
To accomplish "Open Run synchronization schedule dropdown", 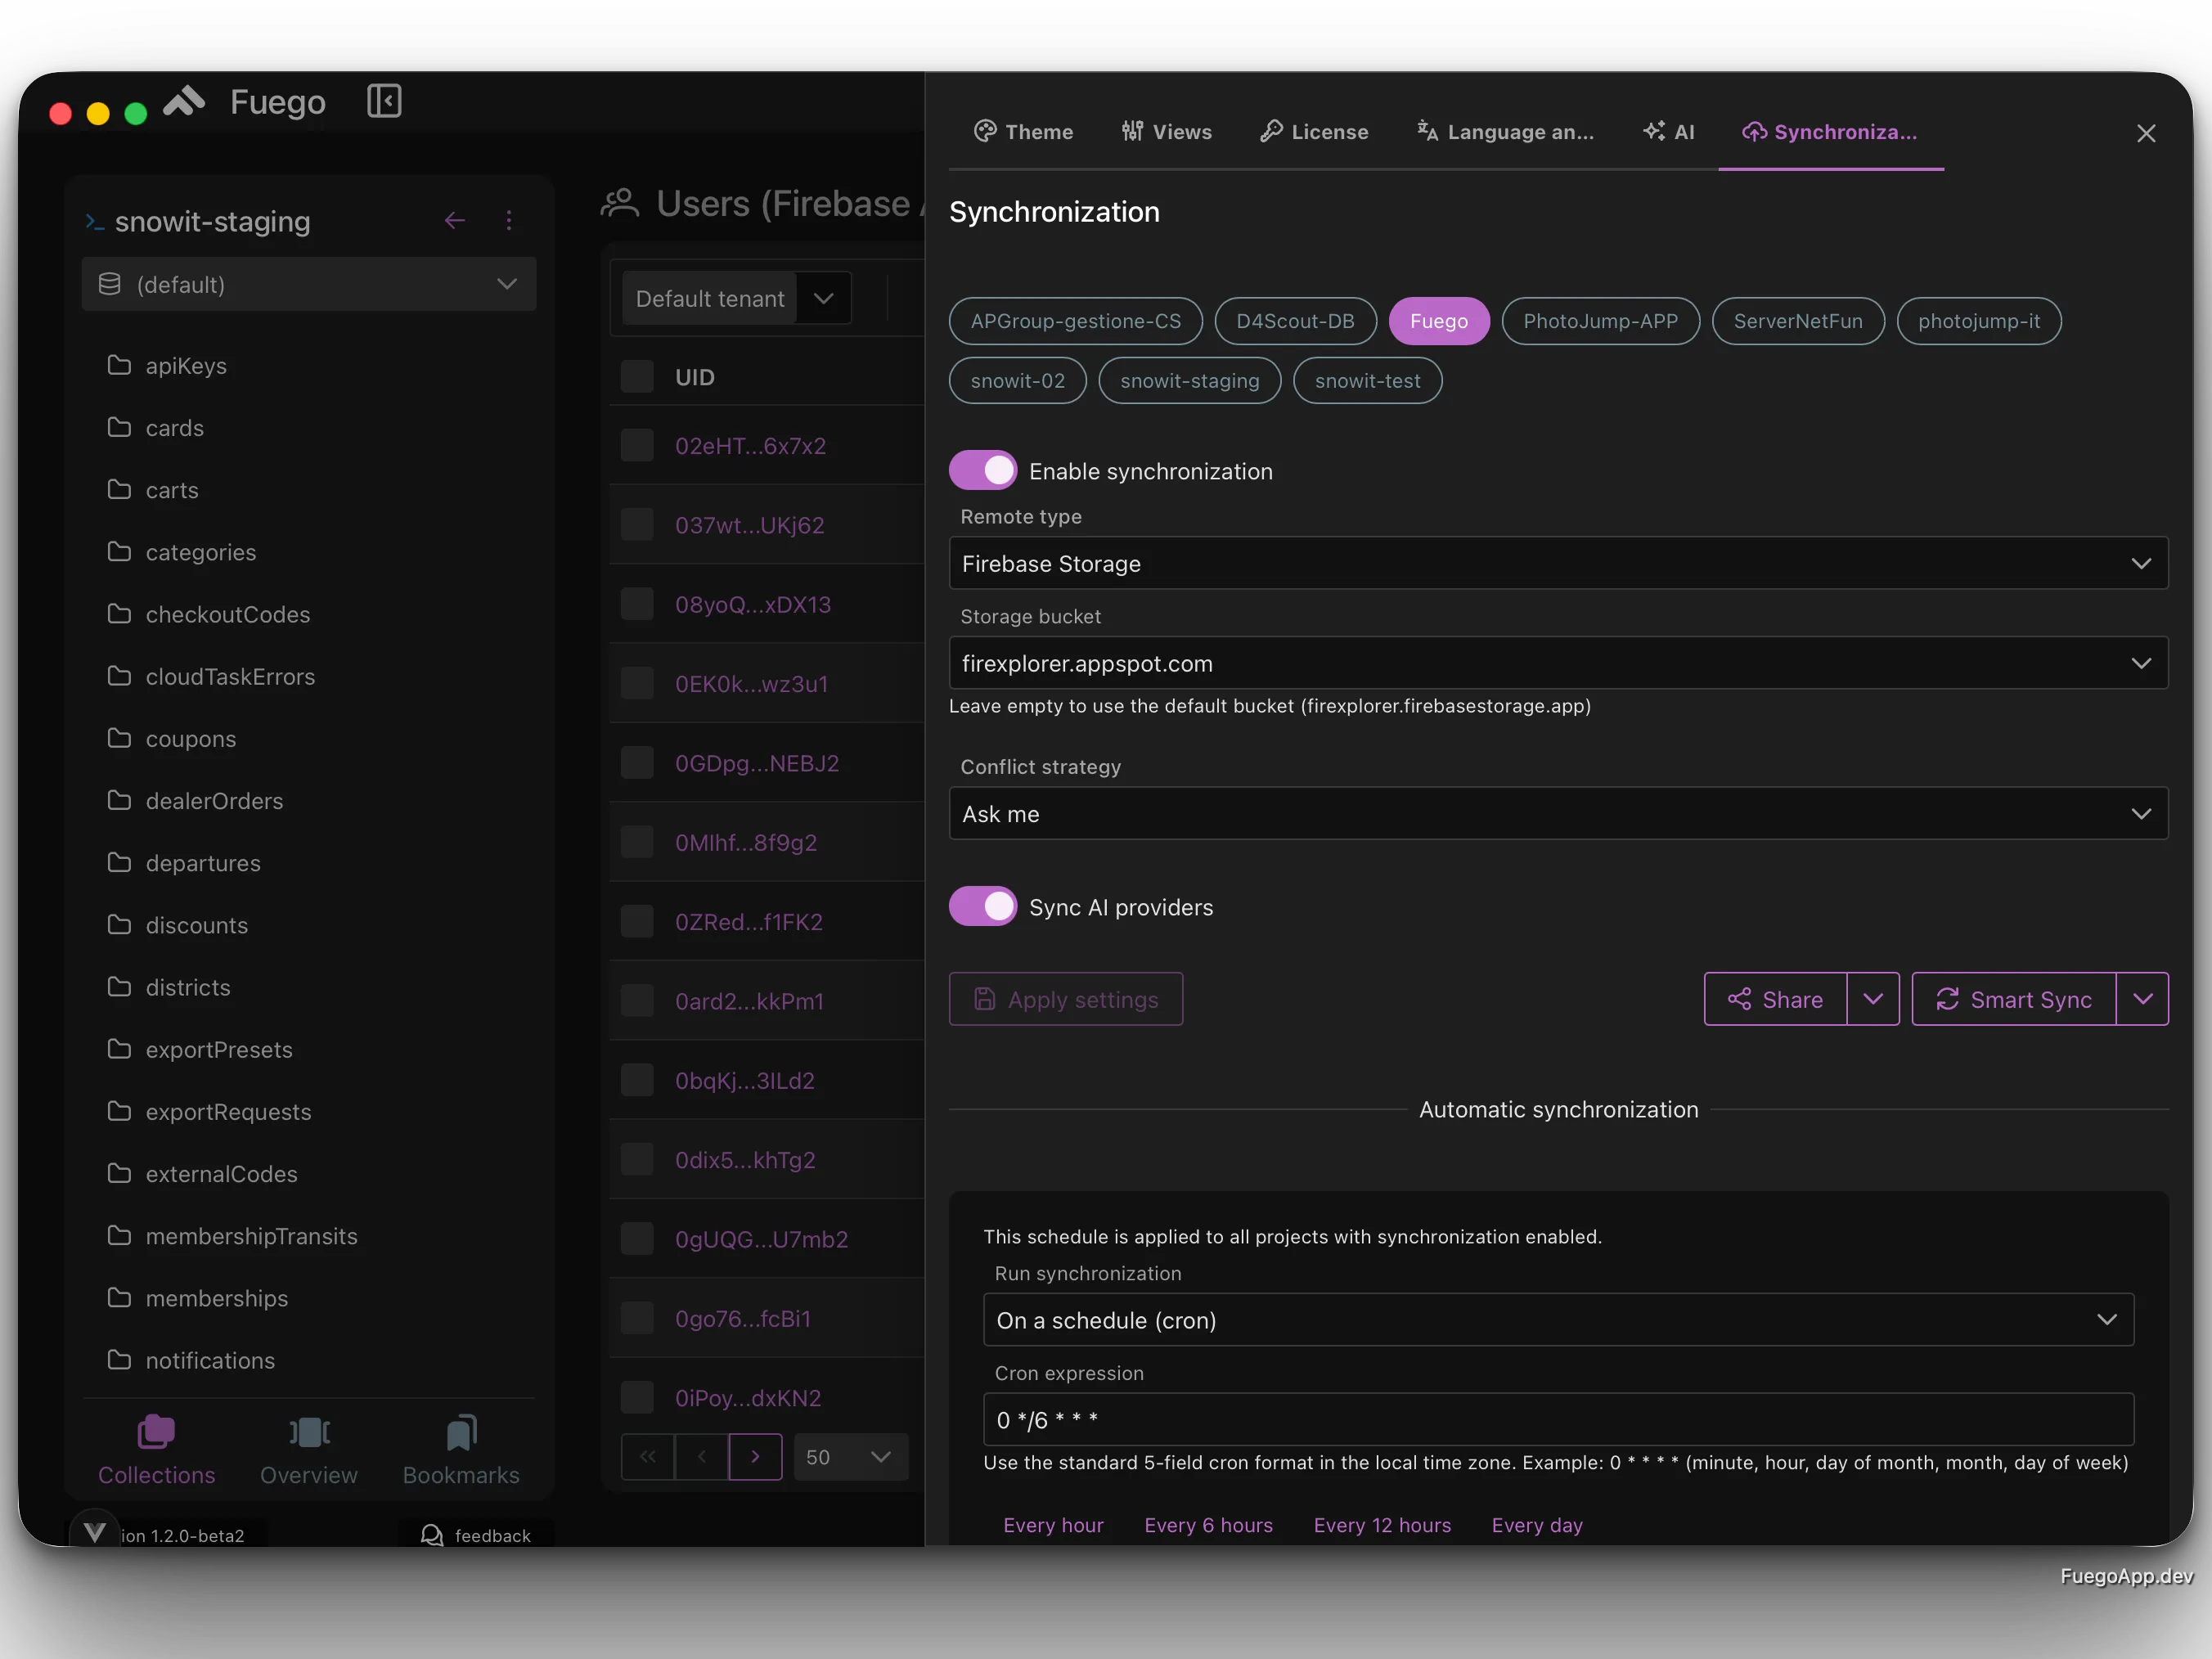I will coord(1558,1319).
